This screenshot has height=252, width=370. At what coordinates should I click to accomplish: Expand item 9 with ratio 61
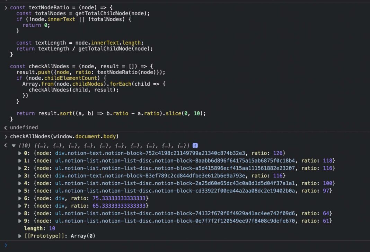click(x=20, y=220)
